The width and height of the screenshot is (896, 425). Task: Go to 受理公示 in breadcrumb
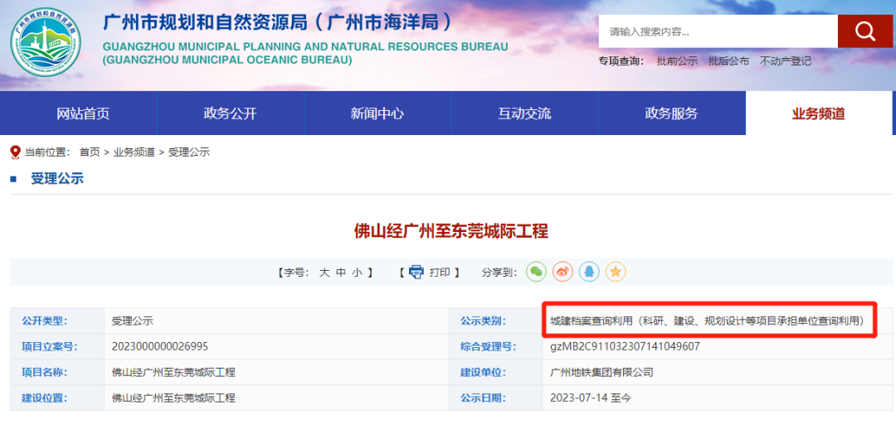(x=188, y=152)
